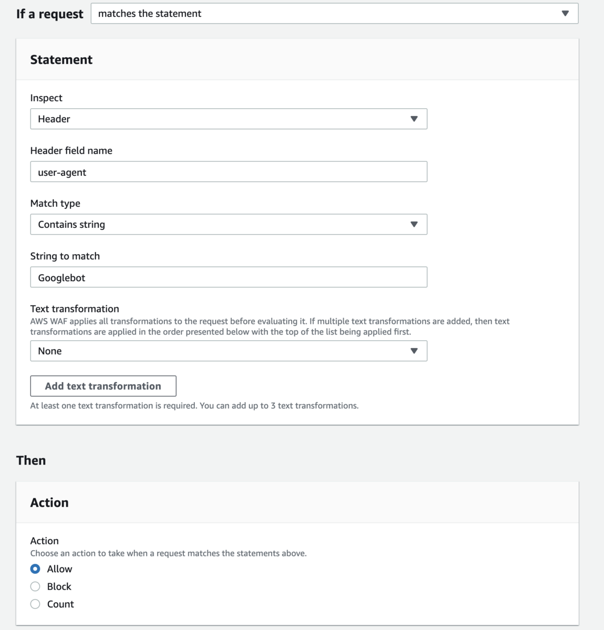Image resolution: width=604 pixels, height=630 pixels.
Task: Choose the Block action radio button
Action: pos(35,586)
